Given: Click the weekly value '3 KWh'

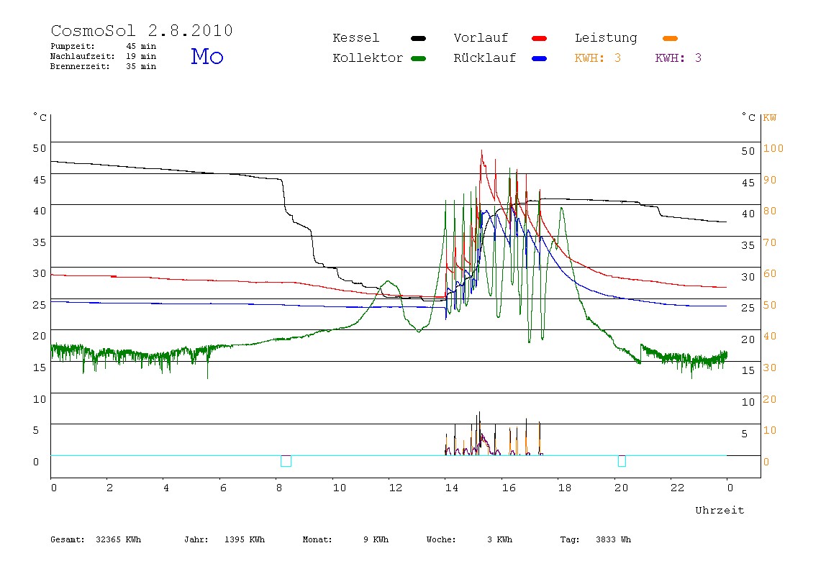Looking at the screenshot, I should [499, 539].
